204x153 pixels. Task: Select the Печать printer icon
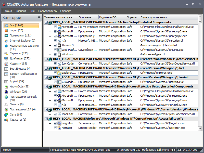tap(6, 105)
